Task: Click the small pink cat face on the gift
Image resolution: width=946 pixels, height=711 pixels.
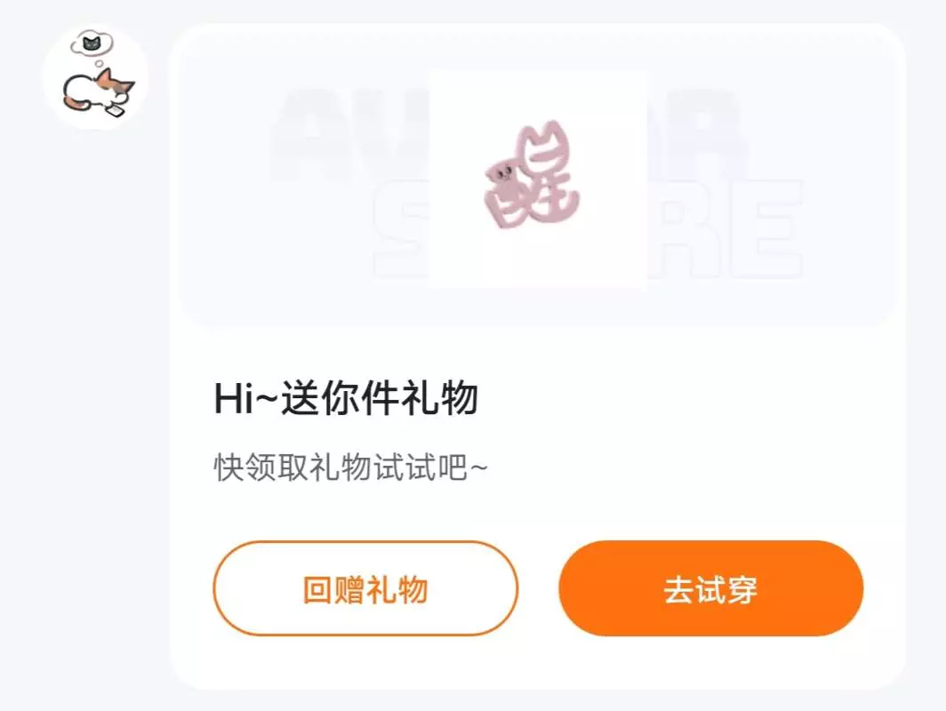Action: pos(504,174)
